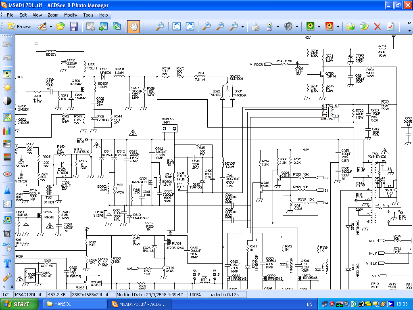Select the hand scroll tool
This screenshot has width=413, height=310.
click(133, 27)
